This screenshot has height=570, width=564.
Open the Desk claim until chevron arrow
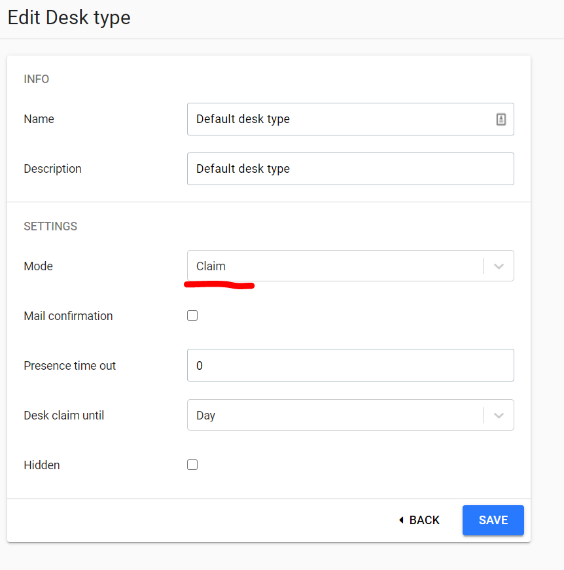499,415
